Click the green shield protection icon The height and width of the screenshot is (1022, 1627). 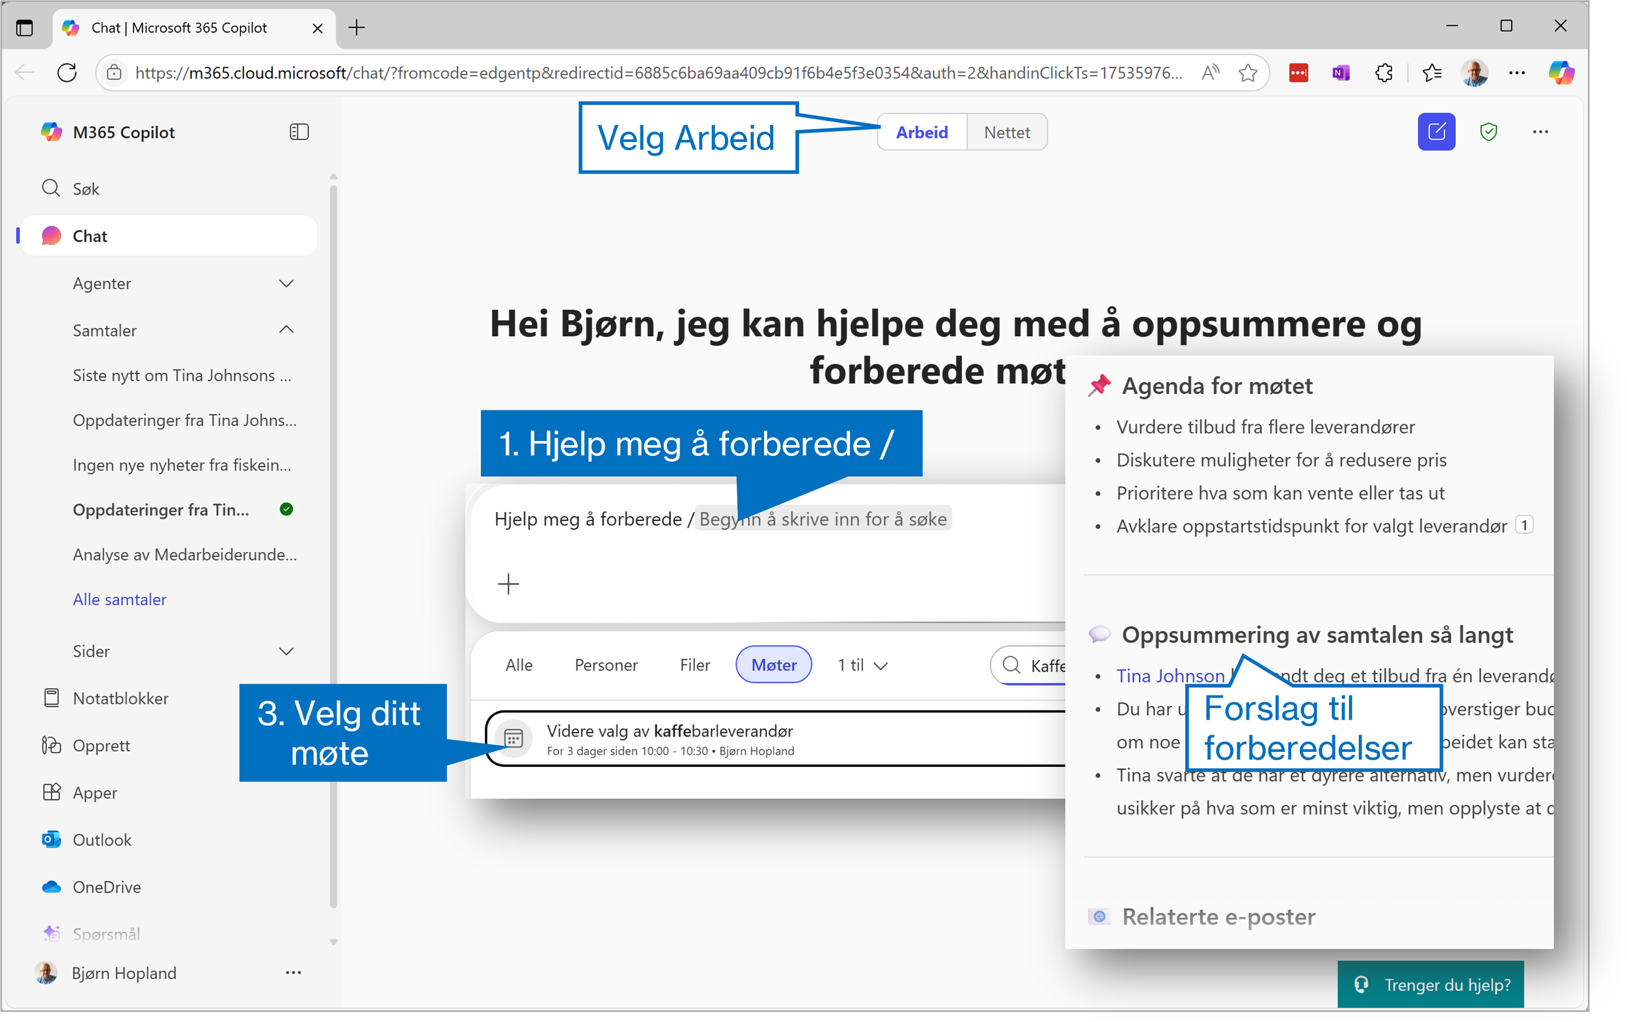1488,131
